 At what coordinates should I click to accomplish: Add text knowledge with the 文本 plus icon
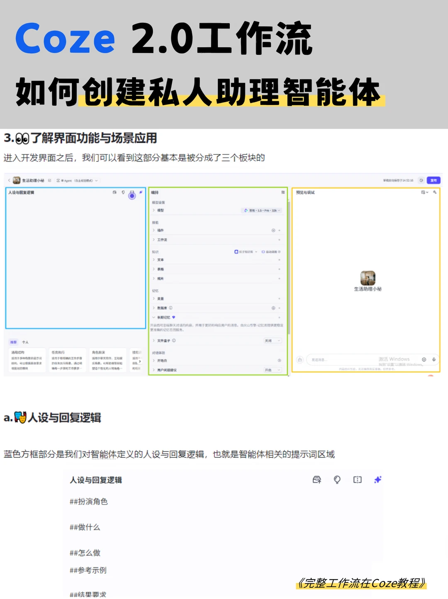(x=280, y=260)
